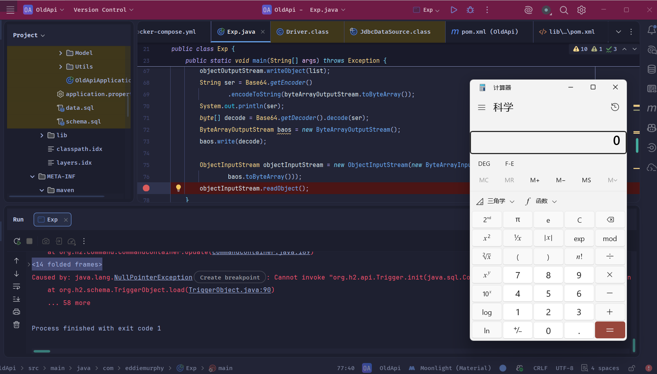Open Search Everywhere magnifier icon

564,10
